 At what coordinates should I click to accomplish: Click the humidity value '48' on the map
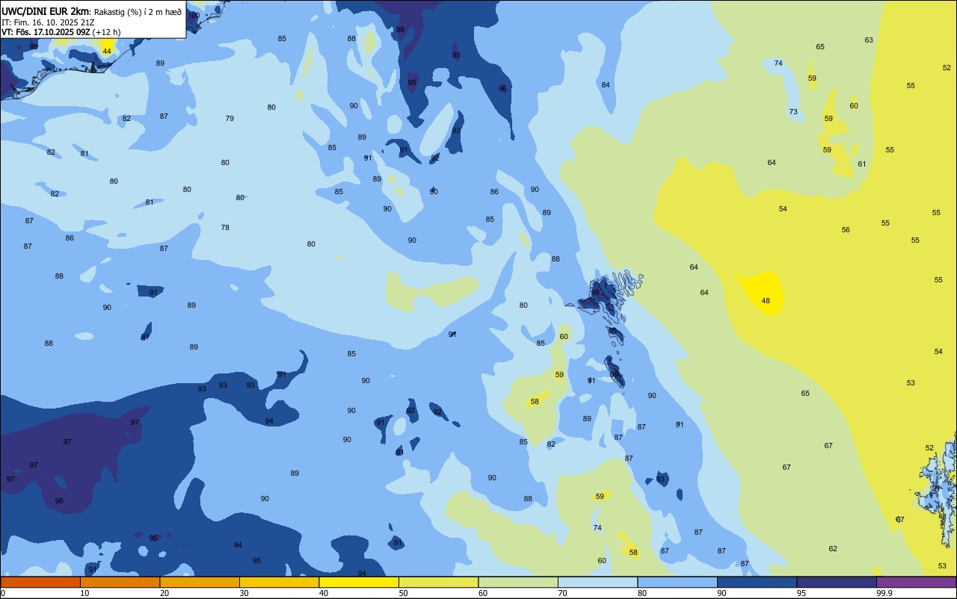[766, 301]
